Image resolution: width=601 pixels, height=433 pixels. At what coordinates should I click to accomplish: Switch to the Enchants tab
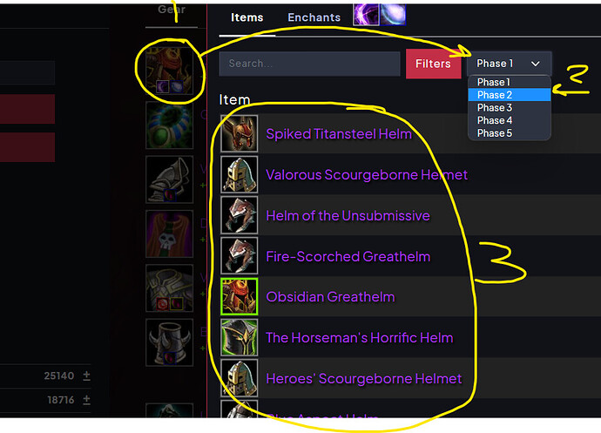pyautogui.click(x=314, y=17)
